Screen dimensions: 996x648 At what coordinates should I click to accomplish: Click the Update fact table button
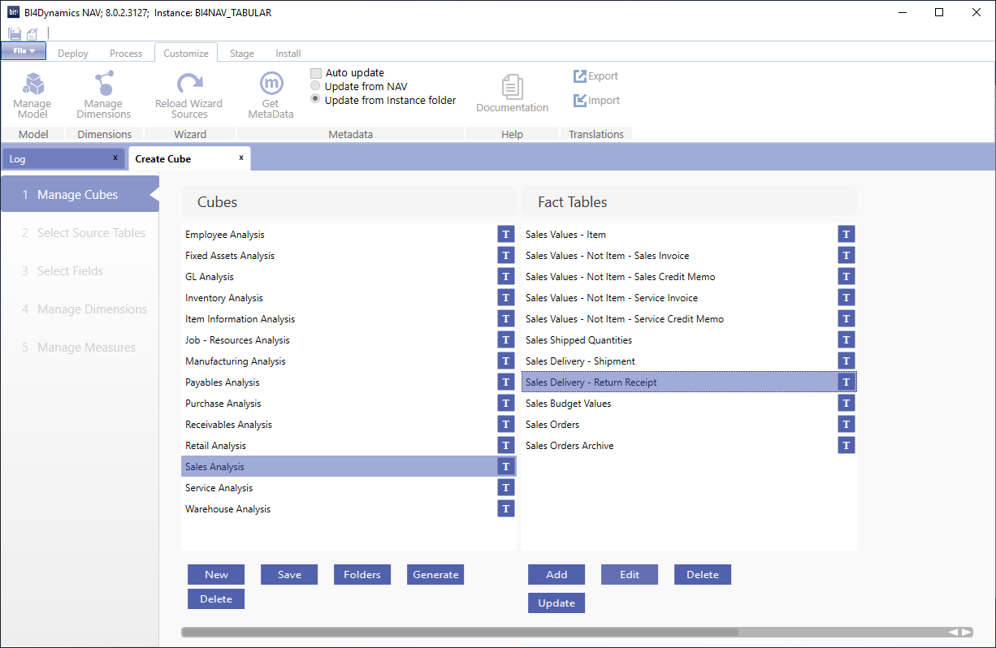[556, 603]
